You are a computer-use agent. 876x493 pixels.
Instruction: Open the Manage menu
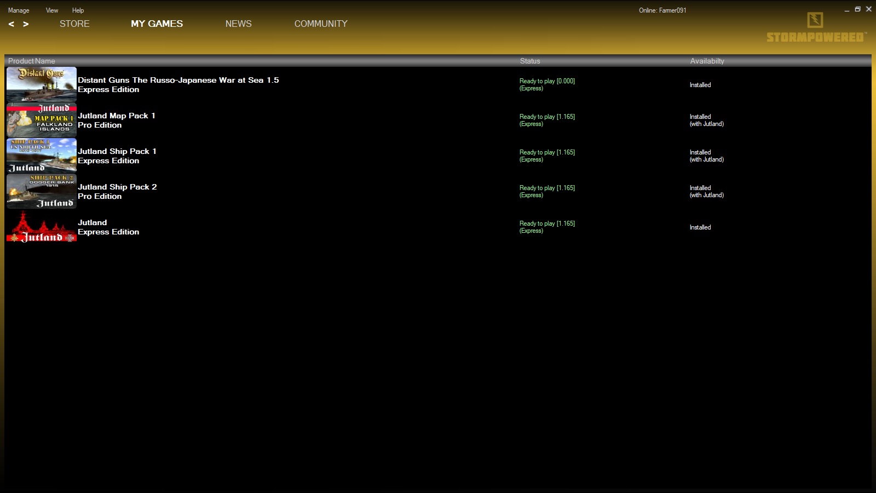(19, 10)
